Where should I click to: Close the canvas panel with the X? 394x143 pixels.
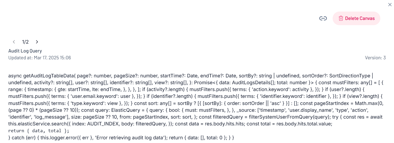pyautogui.click(x=390, y=4)
